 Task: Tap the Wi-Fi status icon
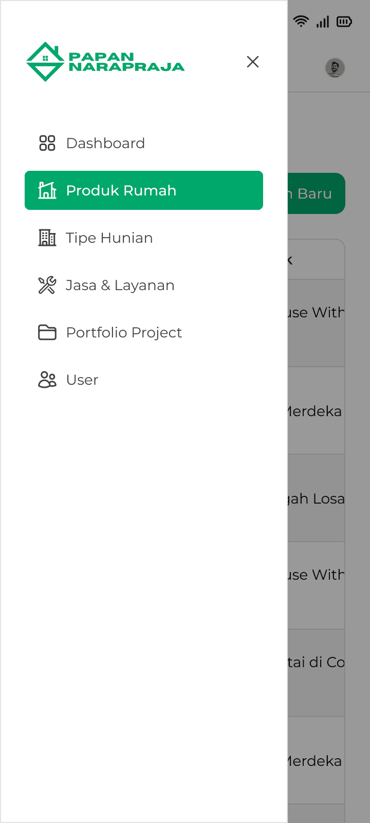click(301, 22)
